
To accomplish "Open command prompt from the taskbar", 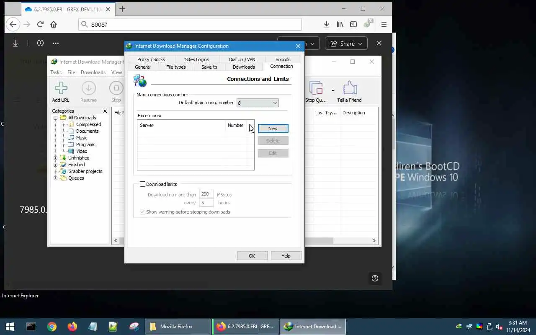I will pos(31,327).
